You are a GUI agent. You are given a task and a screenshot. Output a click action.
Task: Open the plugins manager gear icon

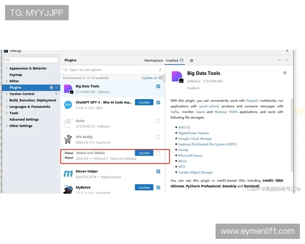click(192, 60)
